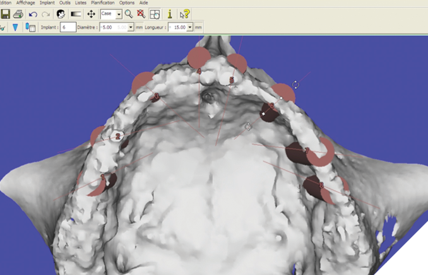This screenshot has width=428, height=275.
Task: Open the implant library list icon
Action: pyautogui.click(x=30, y=27)
